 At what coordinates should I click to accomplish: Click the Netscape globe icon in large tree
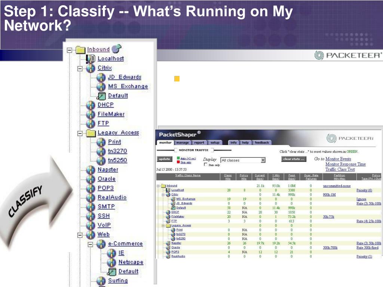tap(111, 262)
